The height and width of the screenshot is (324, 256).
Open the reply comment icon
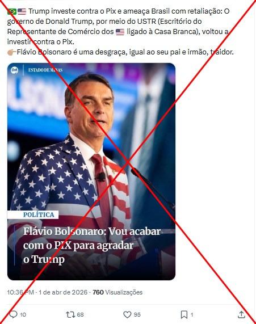(14, 314)
